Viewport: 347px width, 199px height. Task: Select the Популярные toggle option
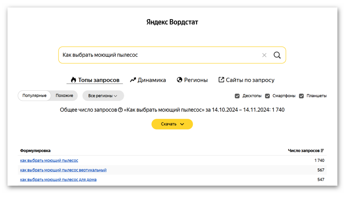pos(35,96)
